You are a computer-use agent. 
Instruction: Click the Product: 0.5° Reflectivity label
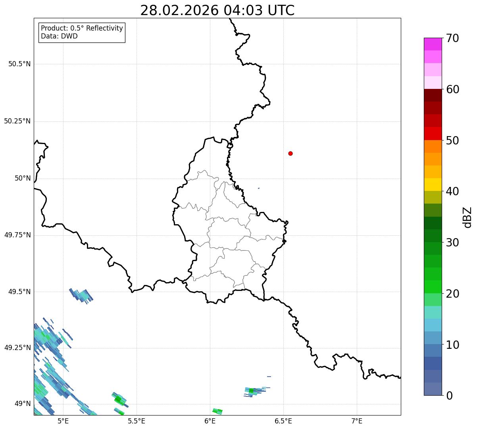click(82, 29)
